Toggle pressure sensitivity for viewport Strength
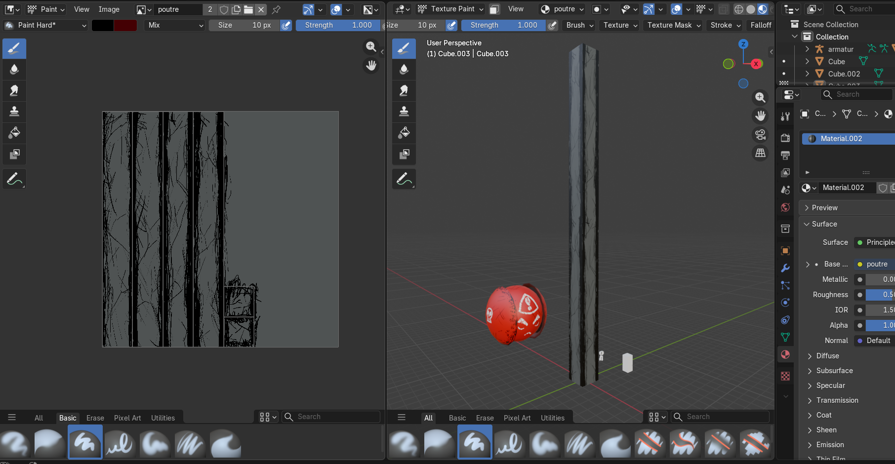This screenshot has height=464, width=895. point(553,25)
